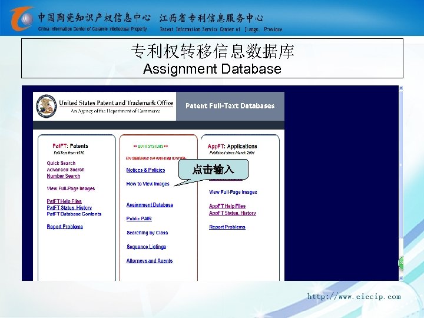Click Report Problems under PatFT
Screen dimensions: 424x318
click(x=65, y=227)
